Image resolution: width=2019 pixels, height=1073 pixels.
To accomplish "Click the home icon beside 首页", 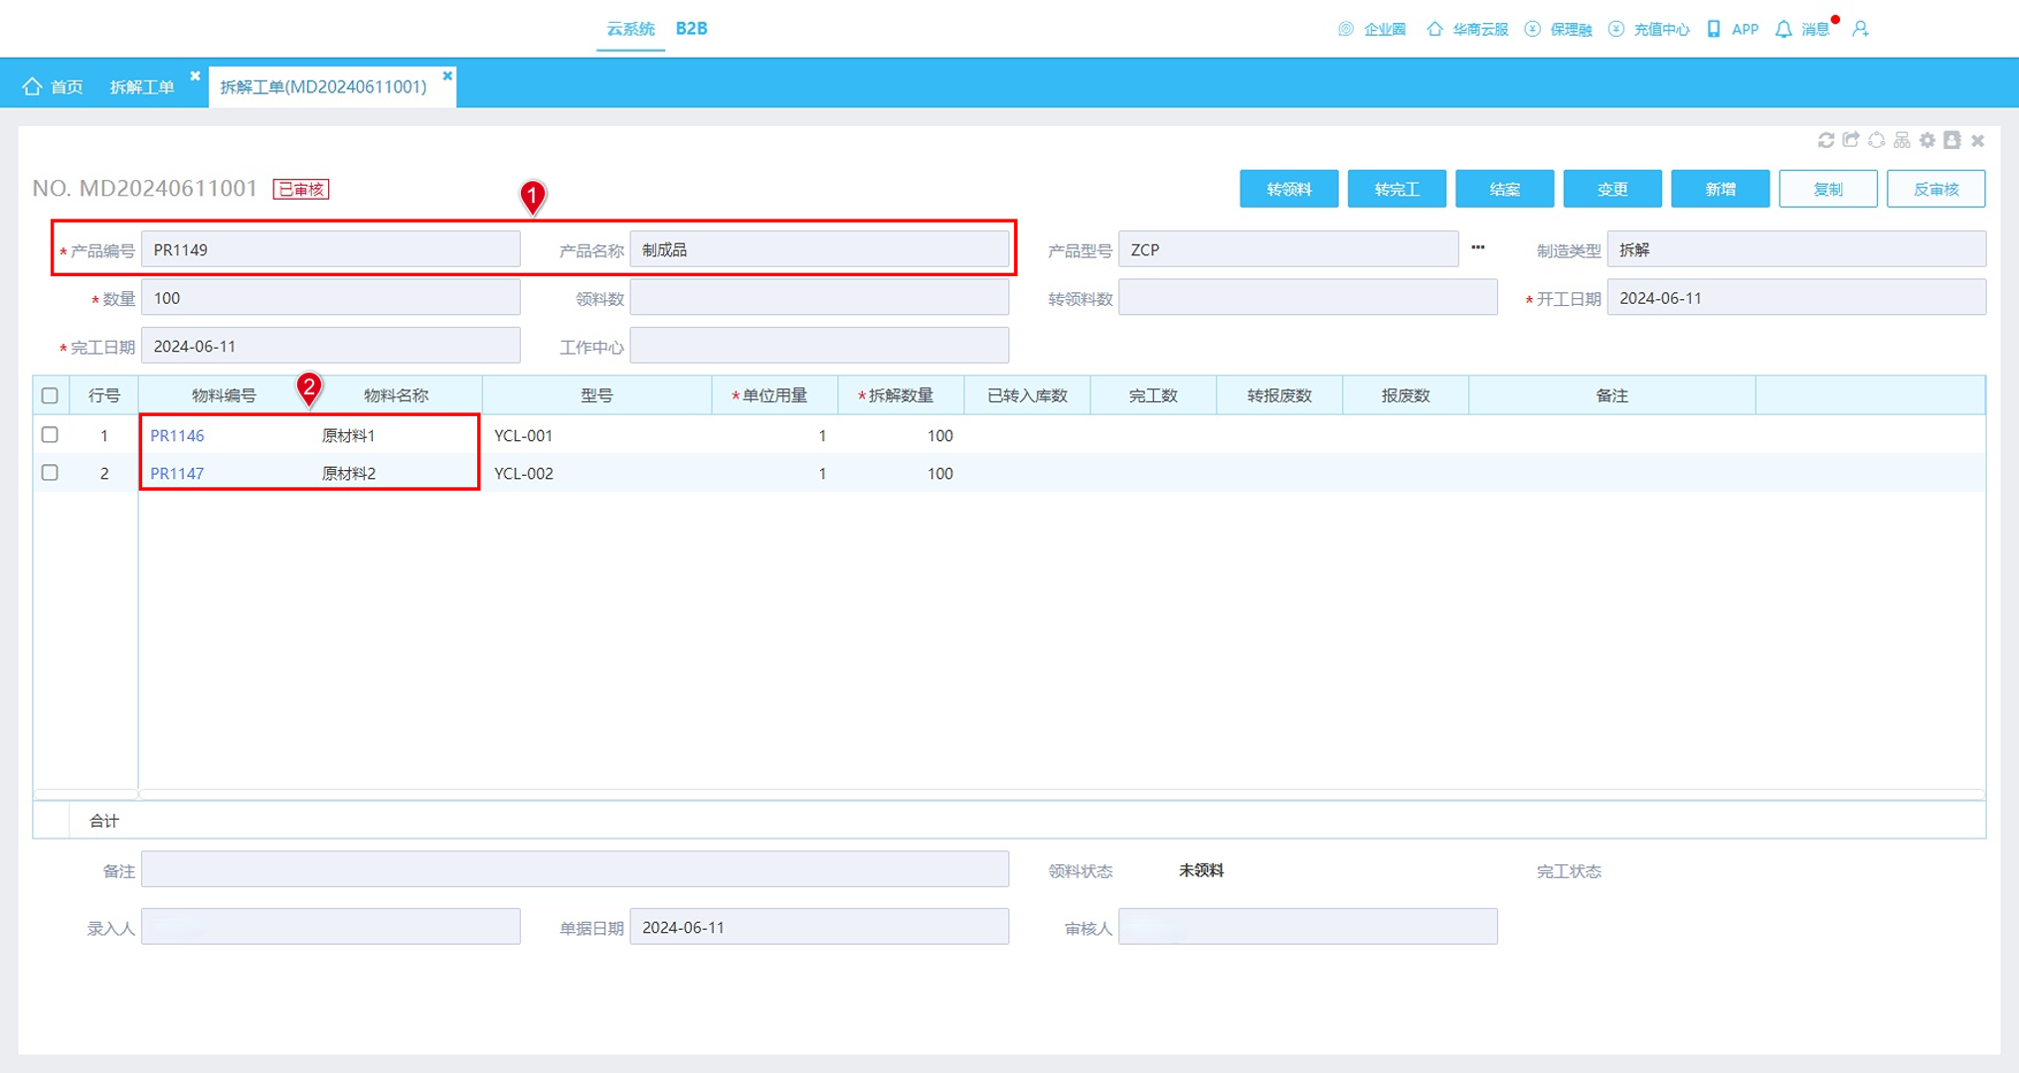I will pos(32,86).
